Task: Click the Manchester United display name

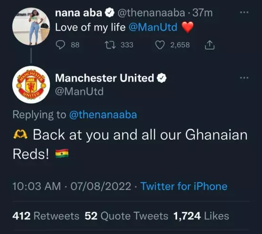Action: click(x=105, y=78)
